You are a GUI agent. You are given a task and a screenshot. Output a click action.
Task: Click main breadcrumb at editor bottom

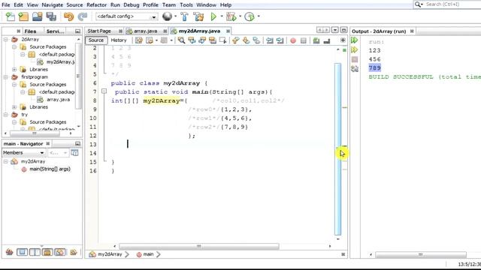click(x=148, y=254)
